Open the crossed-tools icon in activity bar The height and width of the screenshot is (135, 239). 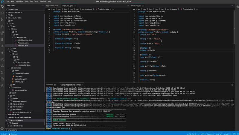pyautogui.click(x=2, y=59)
